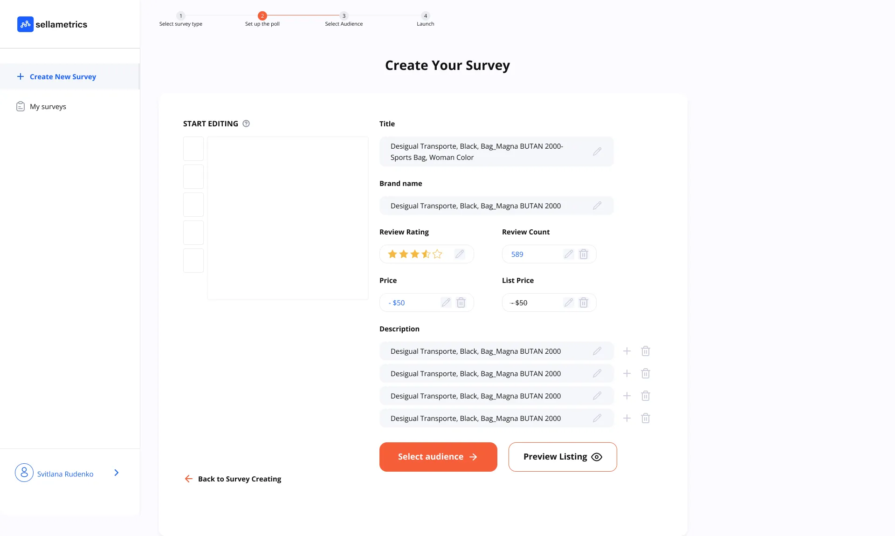Go to step 1 Select survey type
The width and height of the screenshot is (895, 536).
181,20
